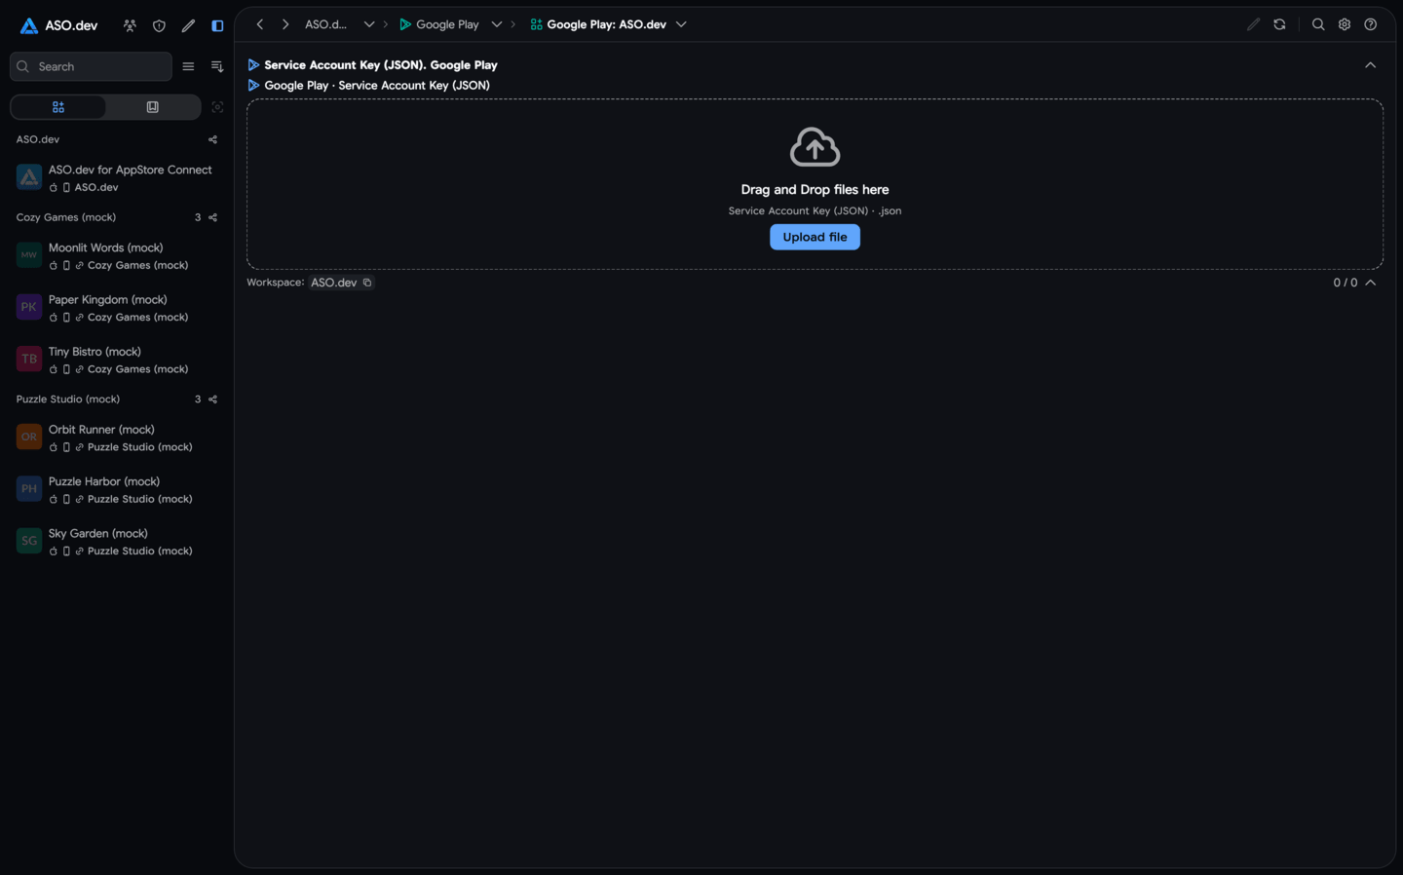Click the share icon for ASO.dev group
The height and width of the screenshot is (875, 1403).
[212, 139]
